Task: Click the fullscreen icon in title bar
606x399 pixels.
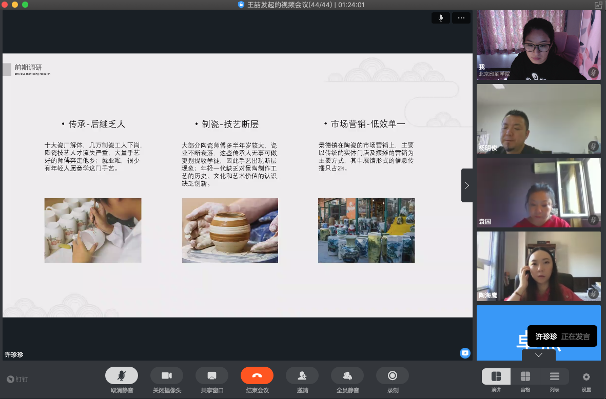Action: [598, 5]
